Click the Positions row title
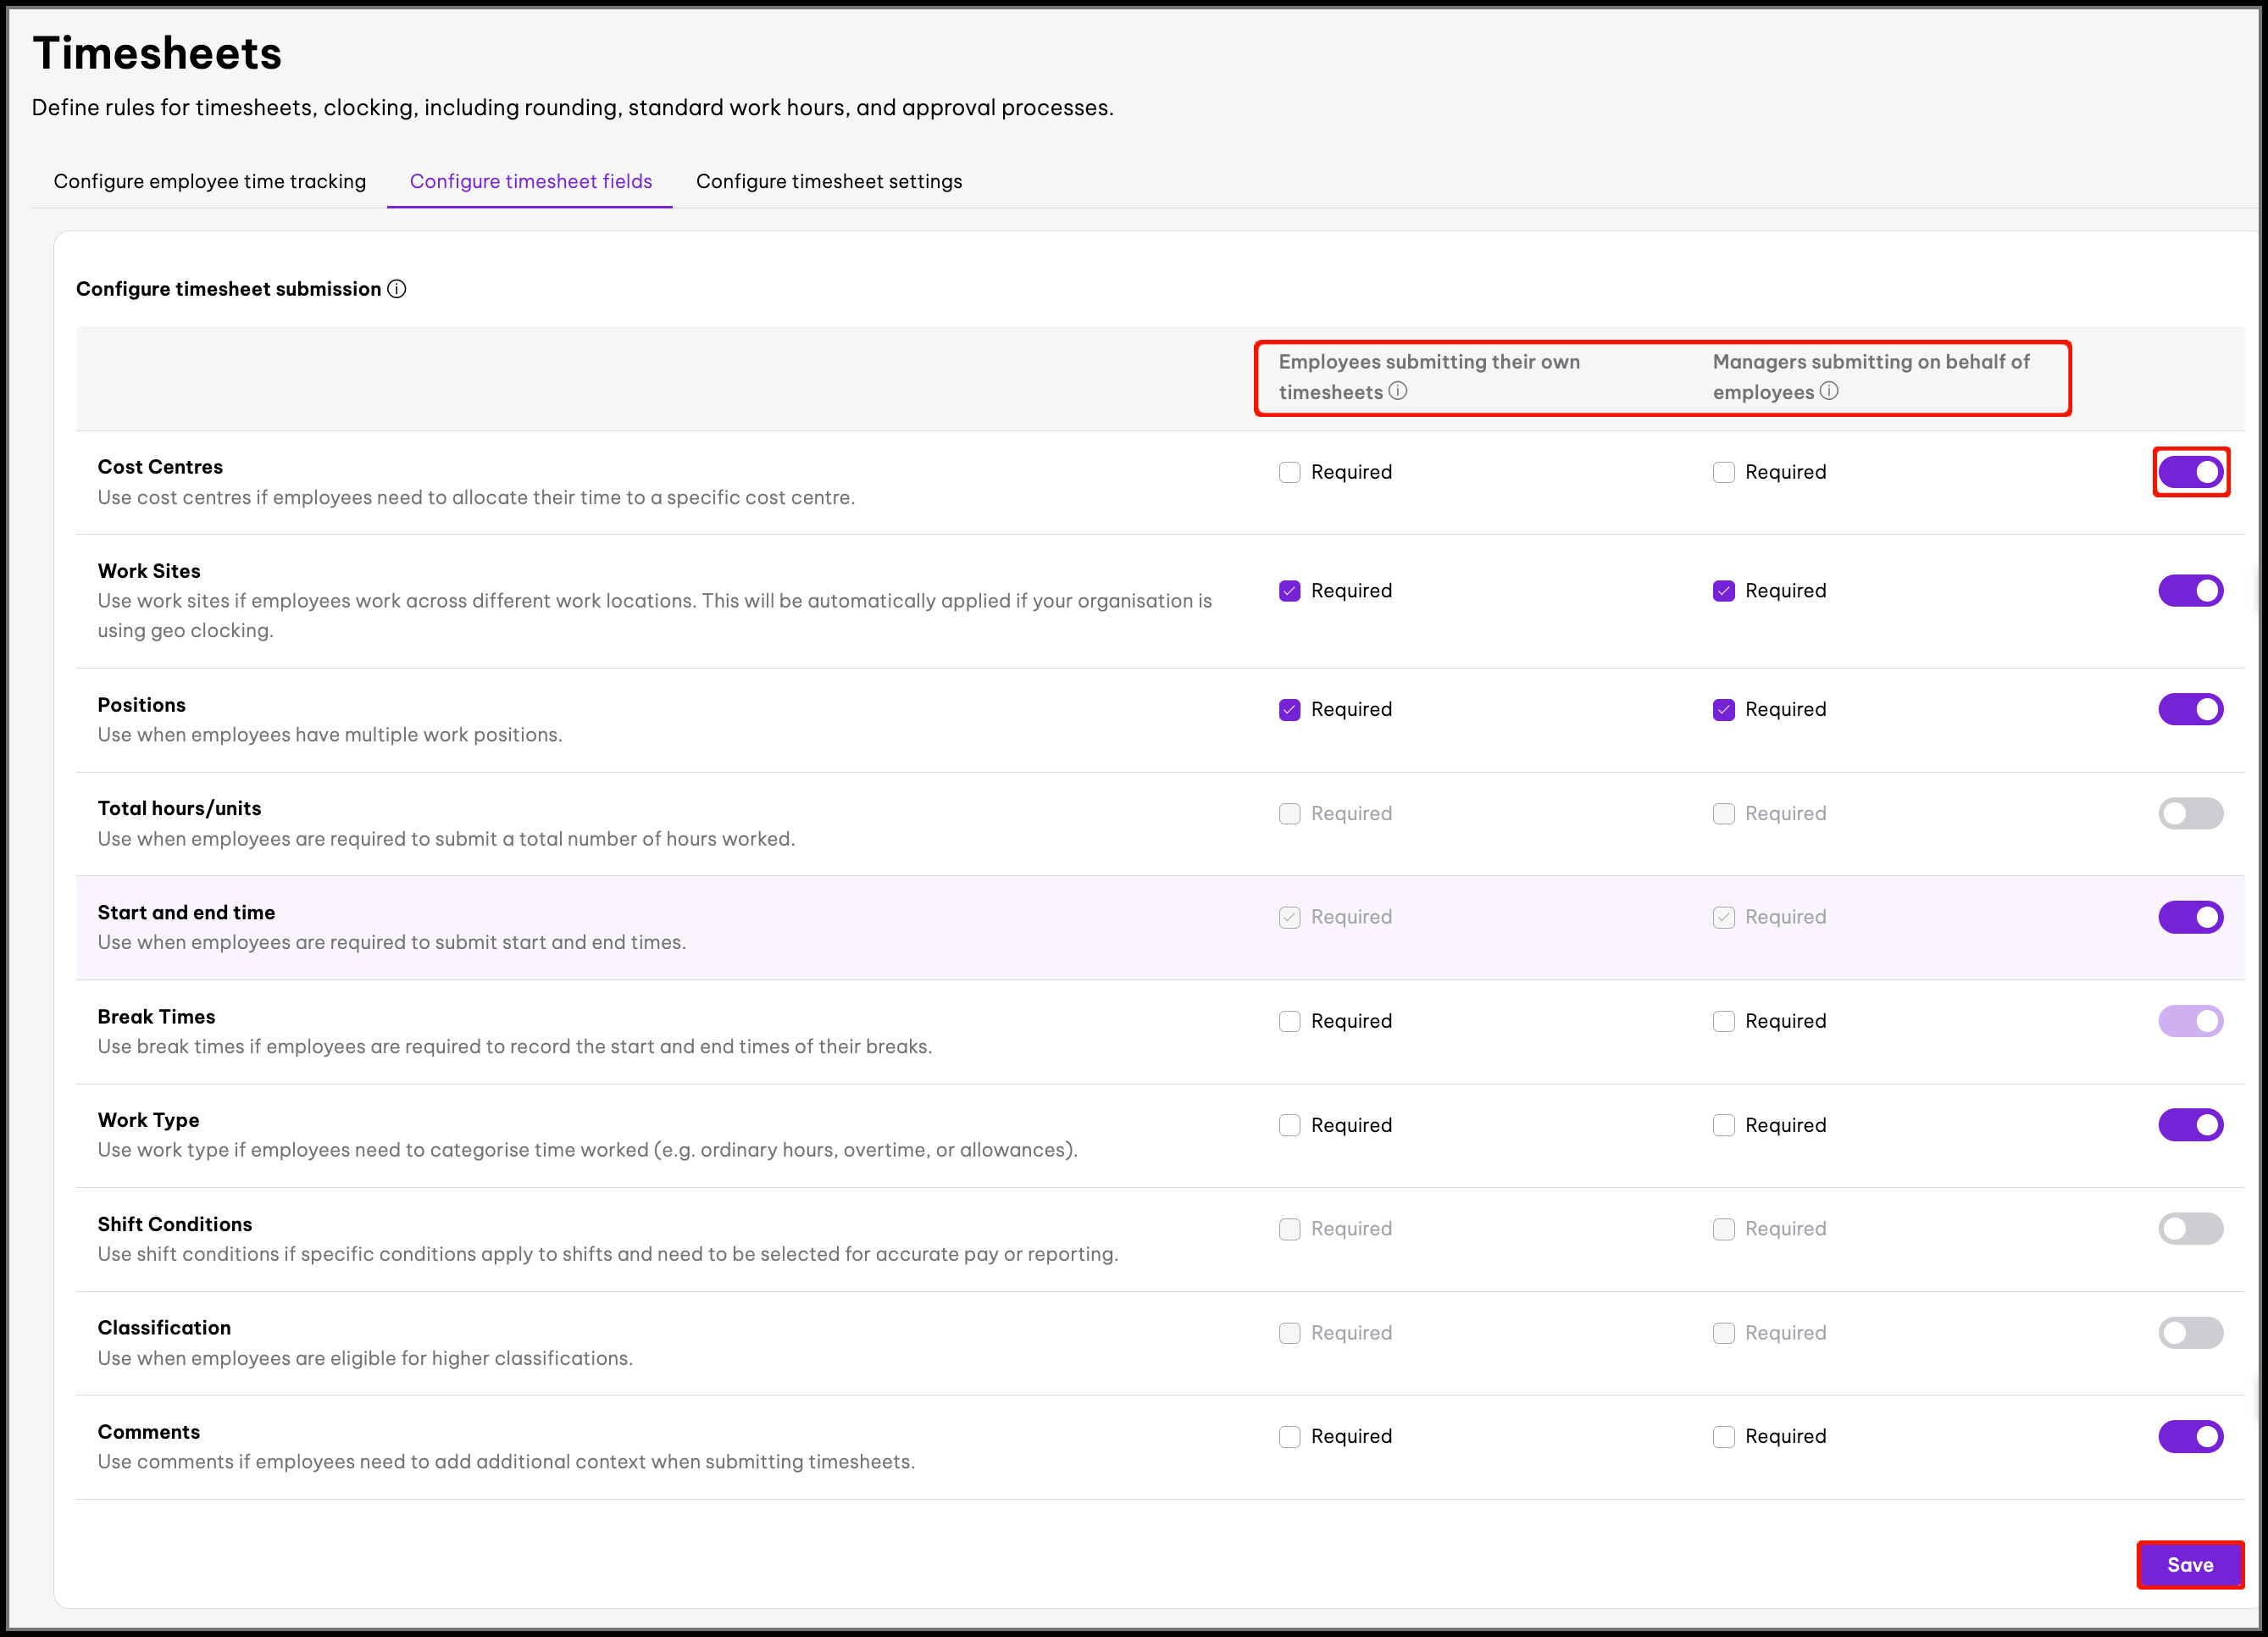Screen dimensions: 2268x1637 [142, 705]
